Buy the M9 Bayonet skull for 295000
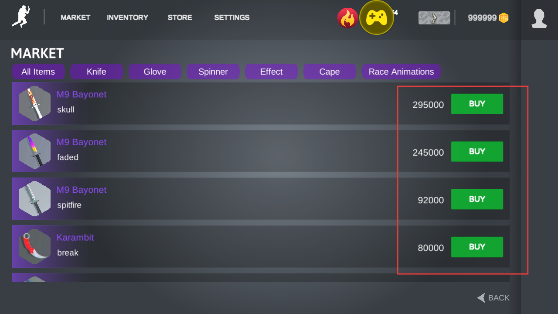The width and height of the screenshot is (558, 314). (476, 104)
